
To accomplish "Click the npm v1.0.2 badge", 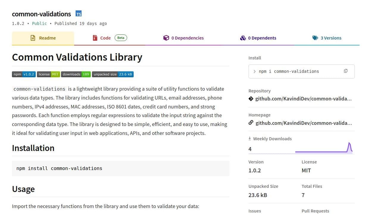I will point(24,74).
